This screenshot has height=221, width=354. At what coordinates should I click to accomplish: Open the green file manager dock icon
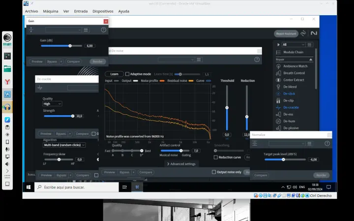7,69
